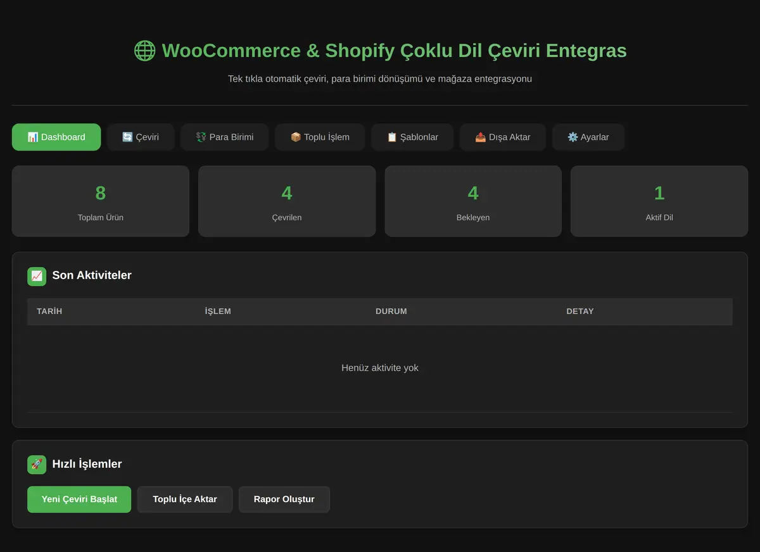Click the globe icon in the page title
The width and height of the screenshot is (760, 552).
144,51
